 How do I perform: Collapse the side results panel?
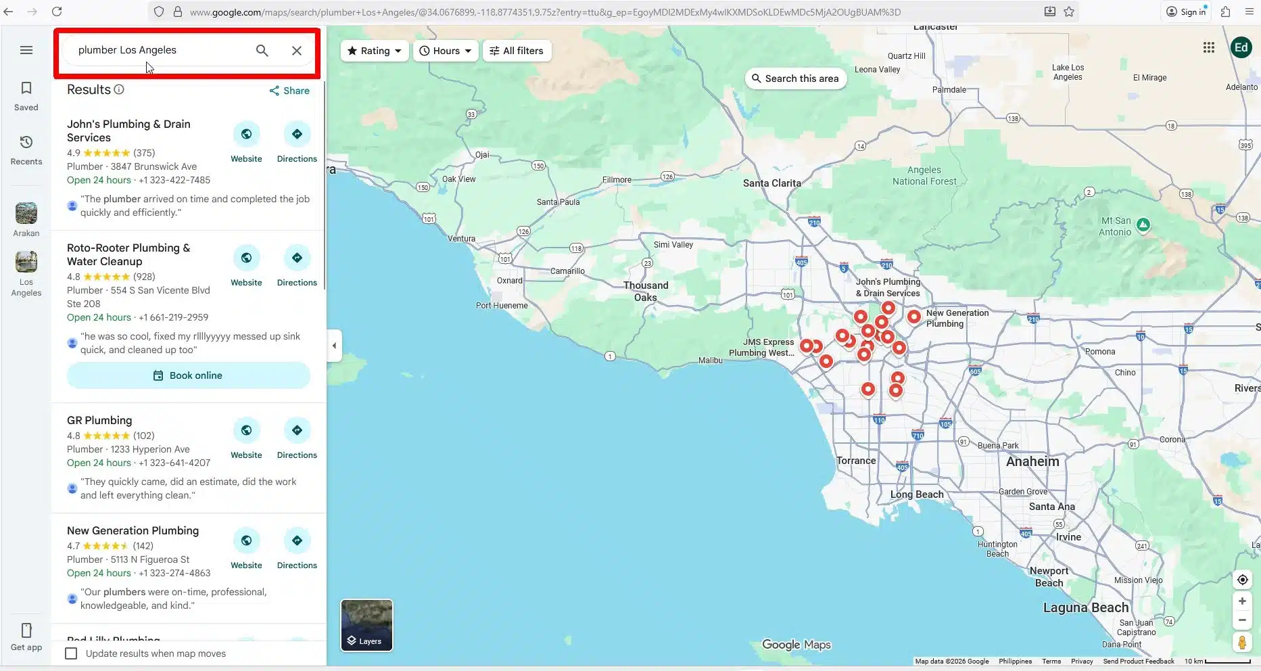pyautogui.click(x=334, y=346)
